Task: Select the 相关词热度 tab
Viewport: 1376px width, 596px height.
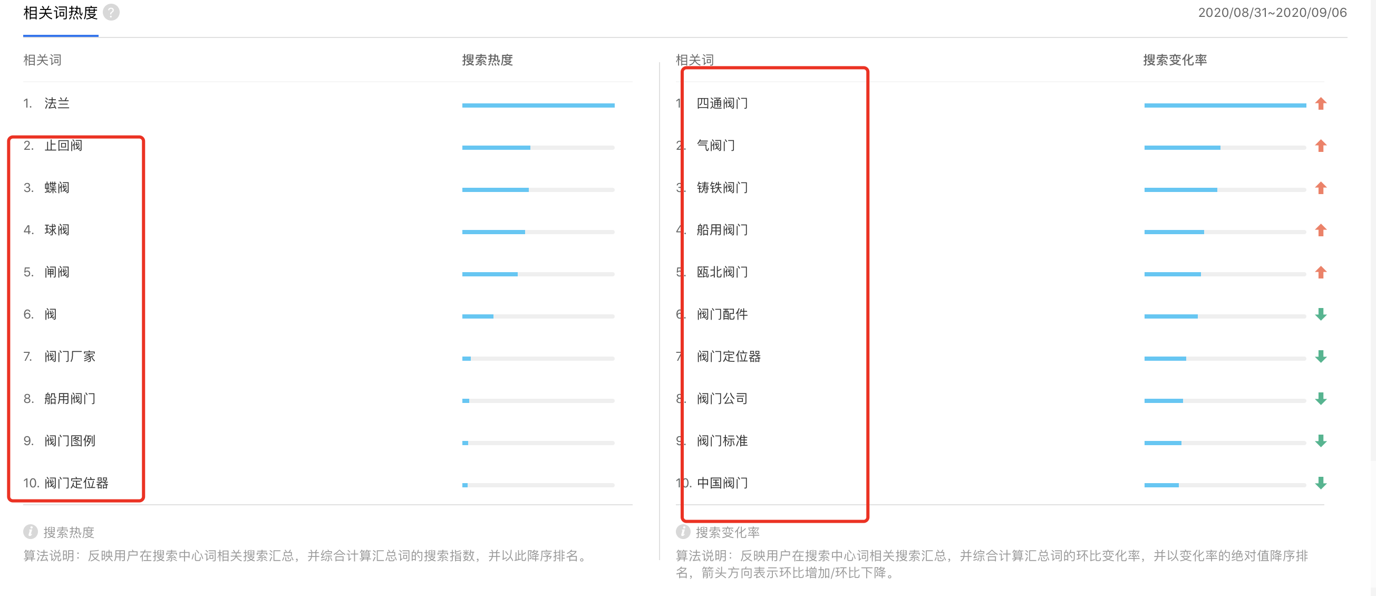Action: [x=60, y=13]
